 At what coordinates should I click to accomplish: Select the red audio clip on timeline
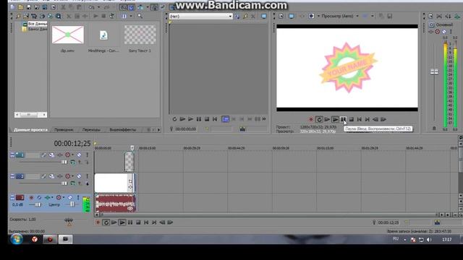(115, 203)
